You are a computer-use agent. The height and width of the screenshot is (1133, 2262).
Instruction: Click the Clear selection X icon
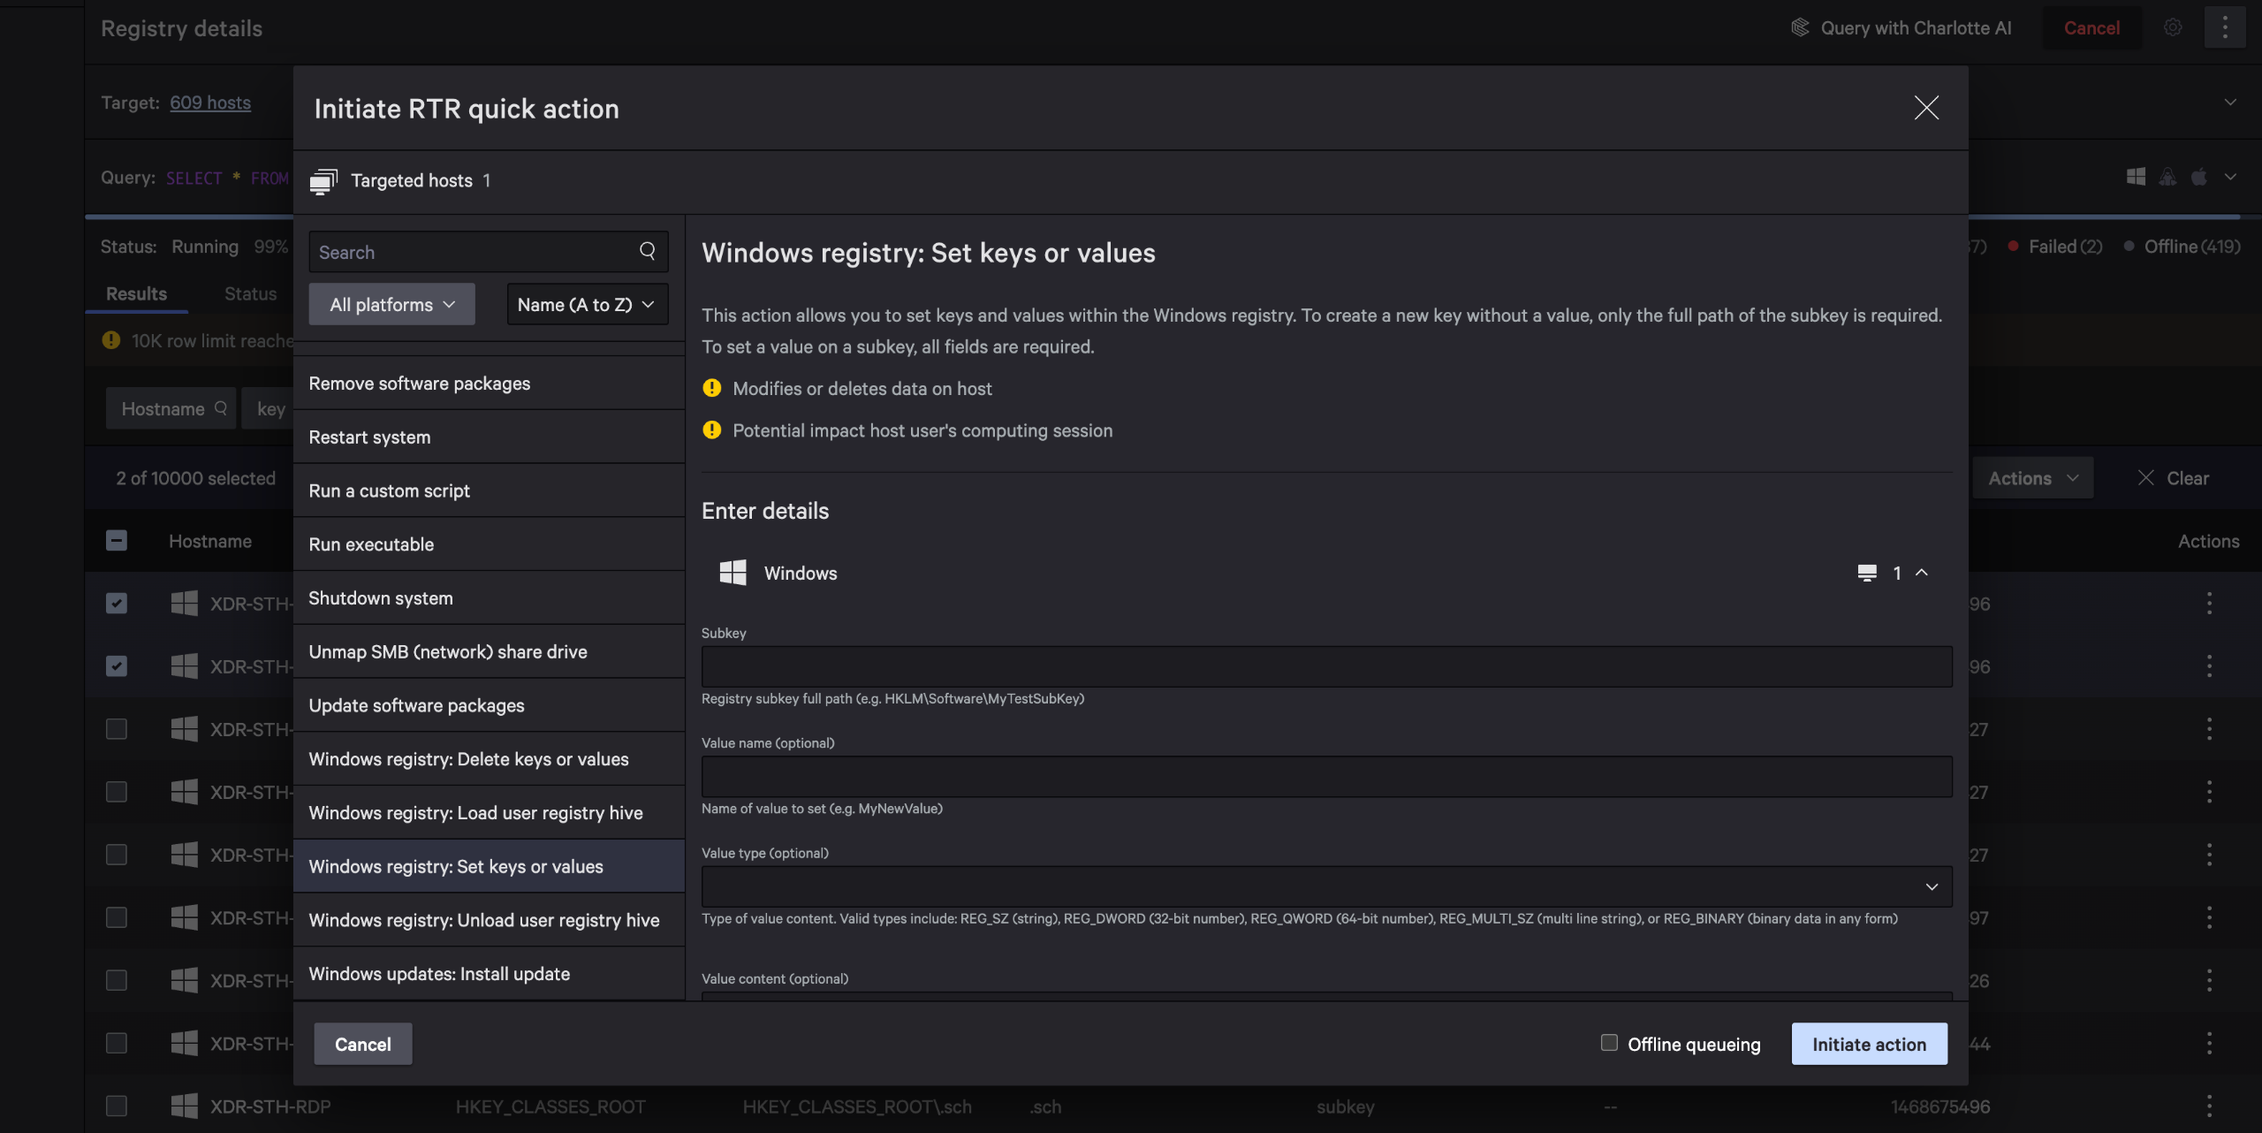pyautogui.click(x=2145, y=478)
